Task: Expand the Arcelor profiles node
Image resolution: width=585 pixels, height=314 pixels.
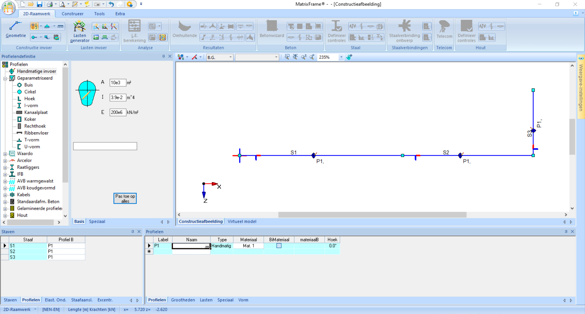Action: [5, 161]
